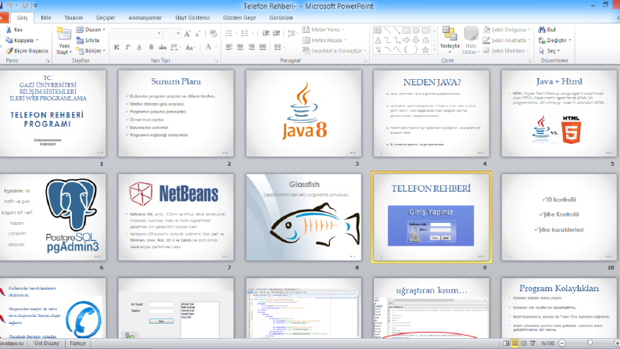
Task: Align text to the right
Action: [x=252, y=47]
